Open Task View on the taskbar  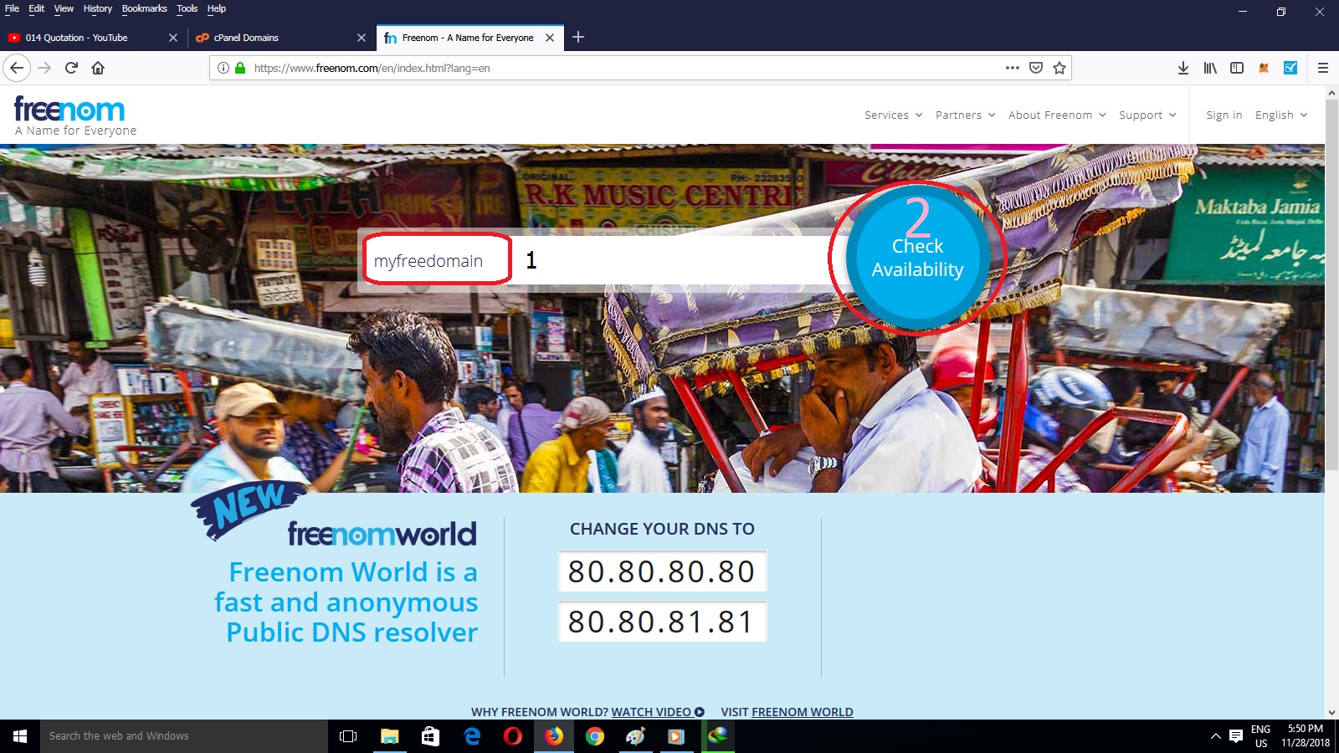click(348, 736)
